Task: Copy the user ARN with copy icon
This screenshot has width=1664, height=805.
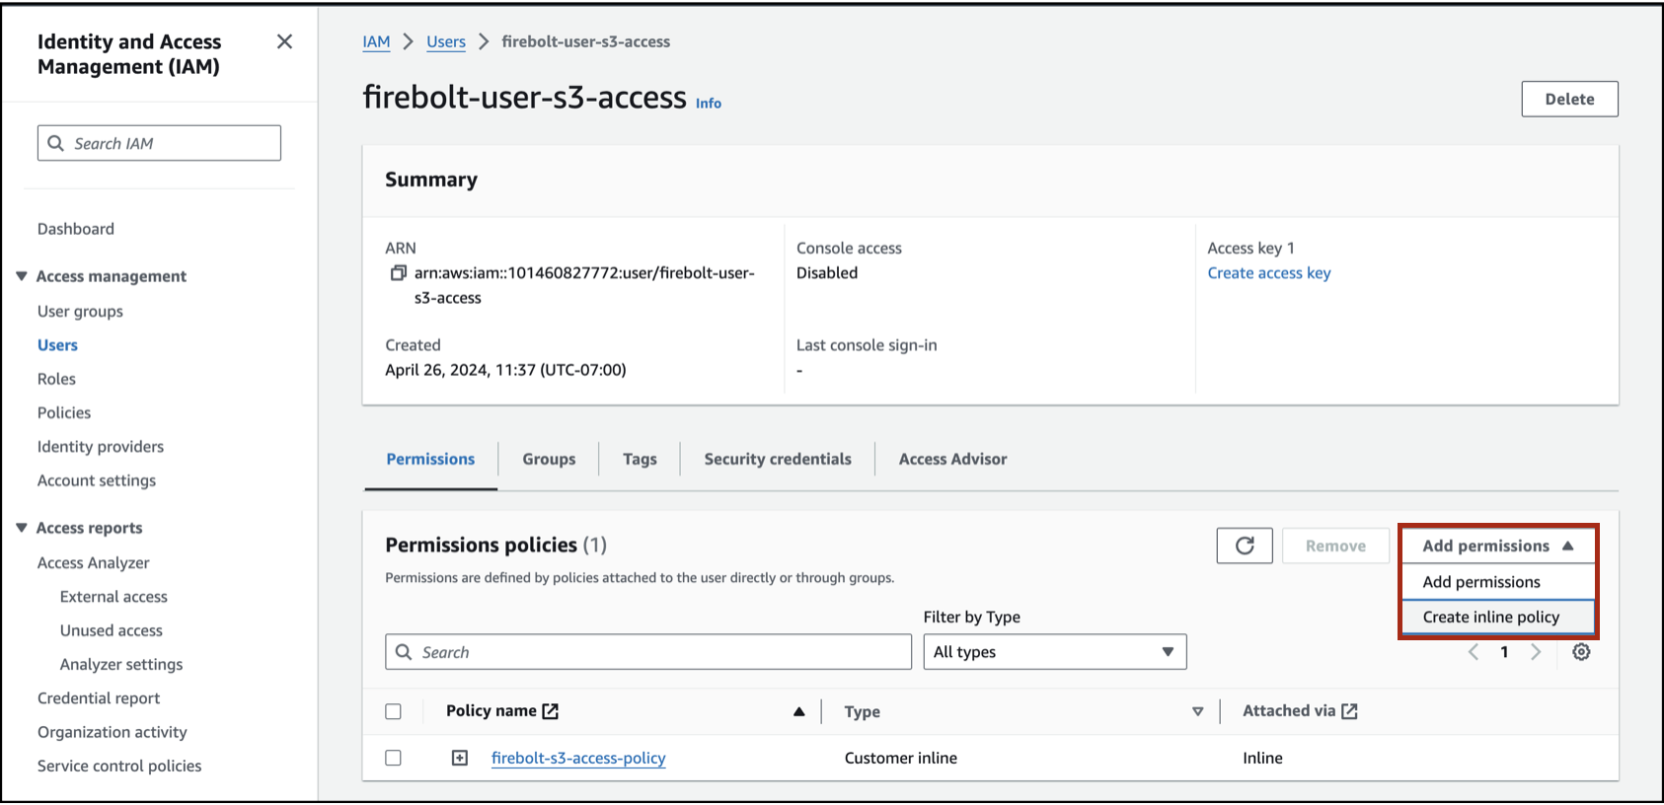Action: tap(398, 273)
